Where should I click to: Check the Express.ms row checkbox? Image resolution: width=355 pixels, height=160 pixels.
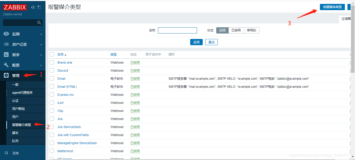coord(52,95)
